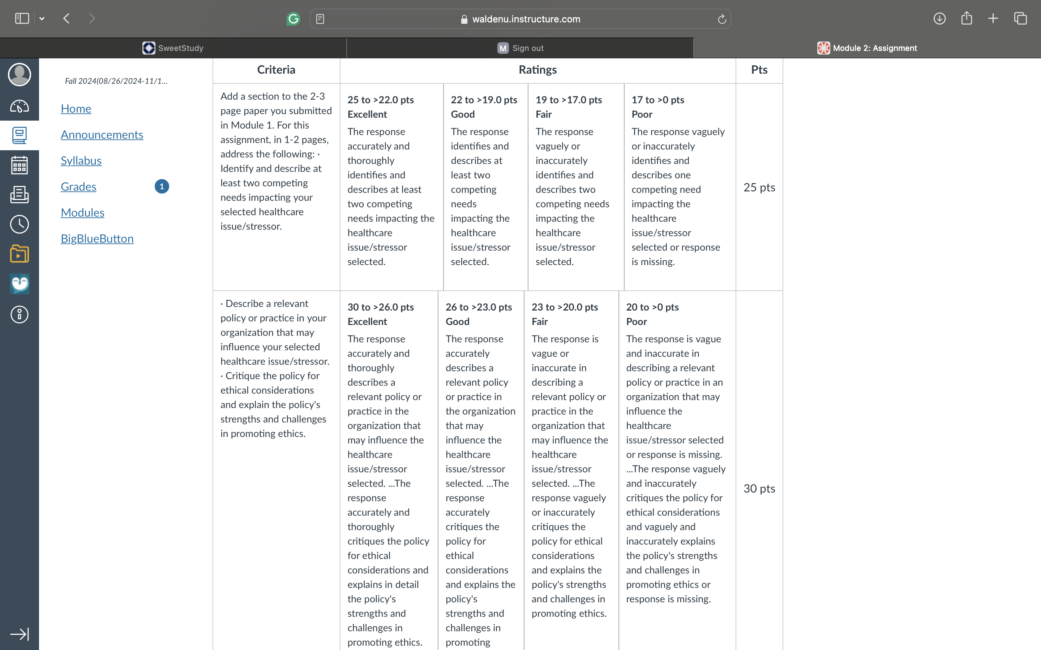Image resolution: width=1041 pixels, height=650 pixels.
Task: Show downloads in Safari toolbar
Action: tap(939, 18)
